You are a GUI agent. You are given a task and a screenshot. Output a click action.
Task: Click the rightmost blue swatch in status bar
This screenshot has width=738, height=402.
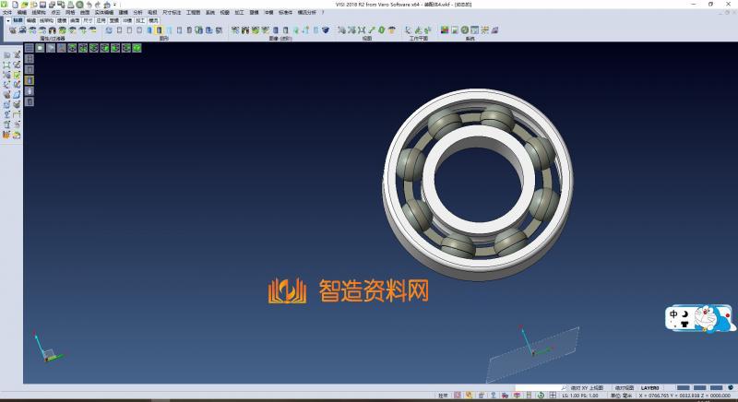click(717, 388)
